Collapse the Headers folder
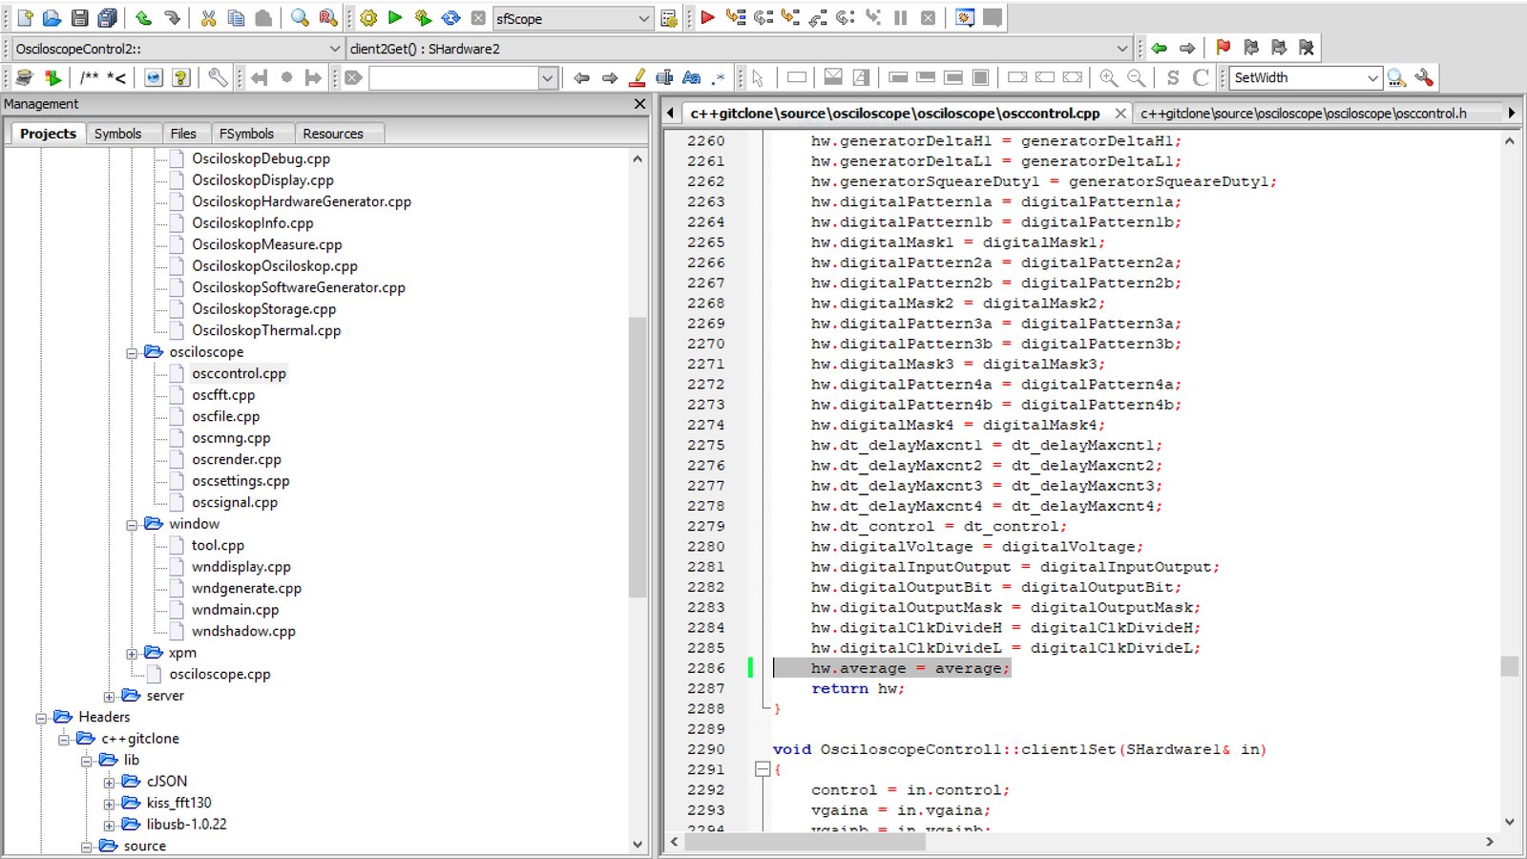The width and height of the screenshot is (1527, 859). click(41, 718)
